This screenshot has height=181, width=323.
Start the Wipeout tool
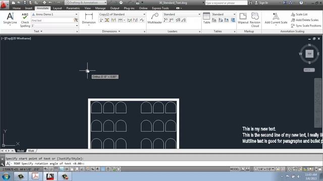coord(243,18)
